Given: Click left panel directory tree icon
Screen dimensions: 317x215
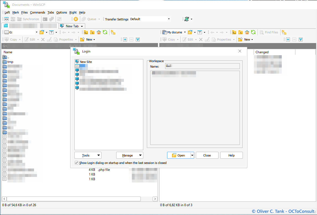Looking at the screenshot, I should pos(113,33).
